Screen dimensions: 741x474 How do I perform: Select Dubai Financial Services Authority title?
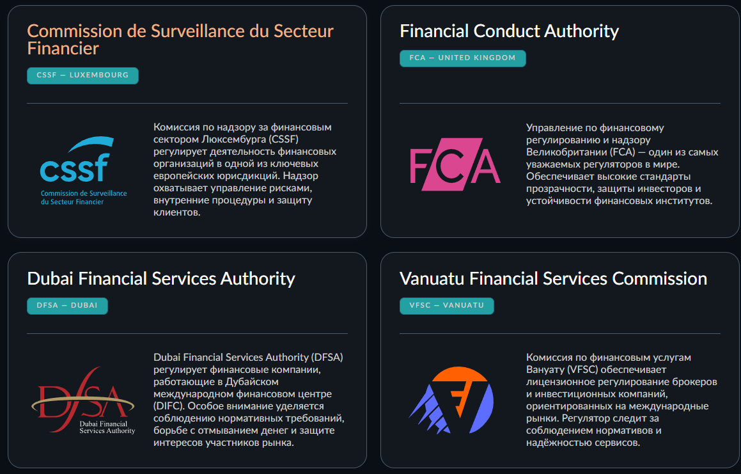[161, 278]
